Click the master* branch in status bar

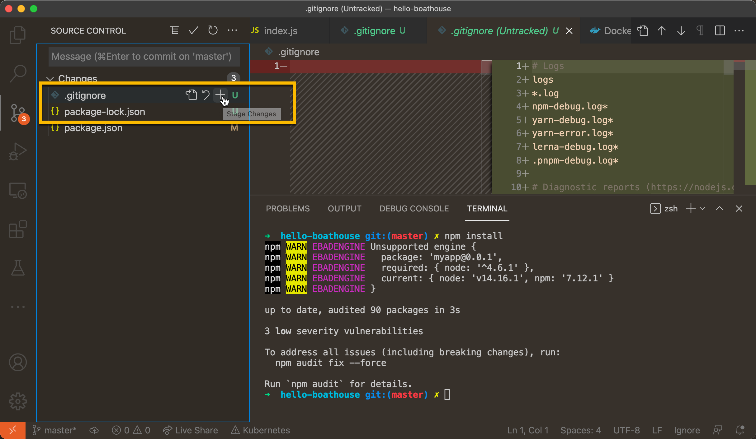(55, 430)
